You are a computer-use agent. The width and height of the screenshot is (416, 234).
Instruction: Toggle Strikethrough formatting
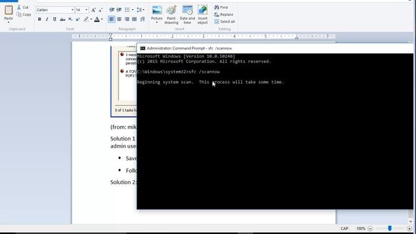62,19
